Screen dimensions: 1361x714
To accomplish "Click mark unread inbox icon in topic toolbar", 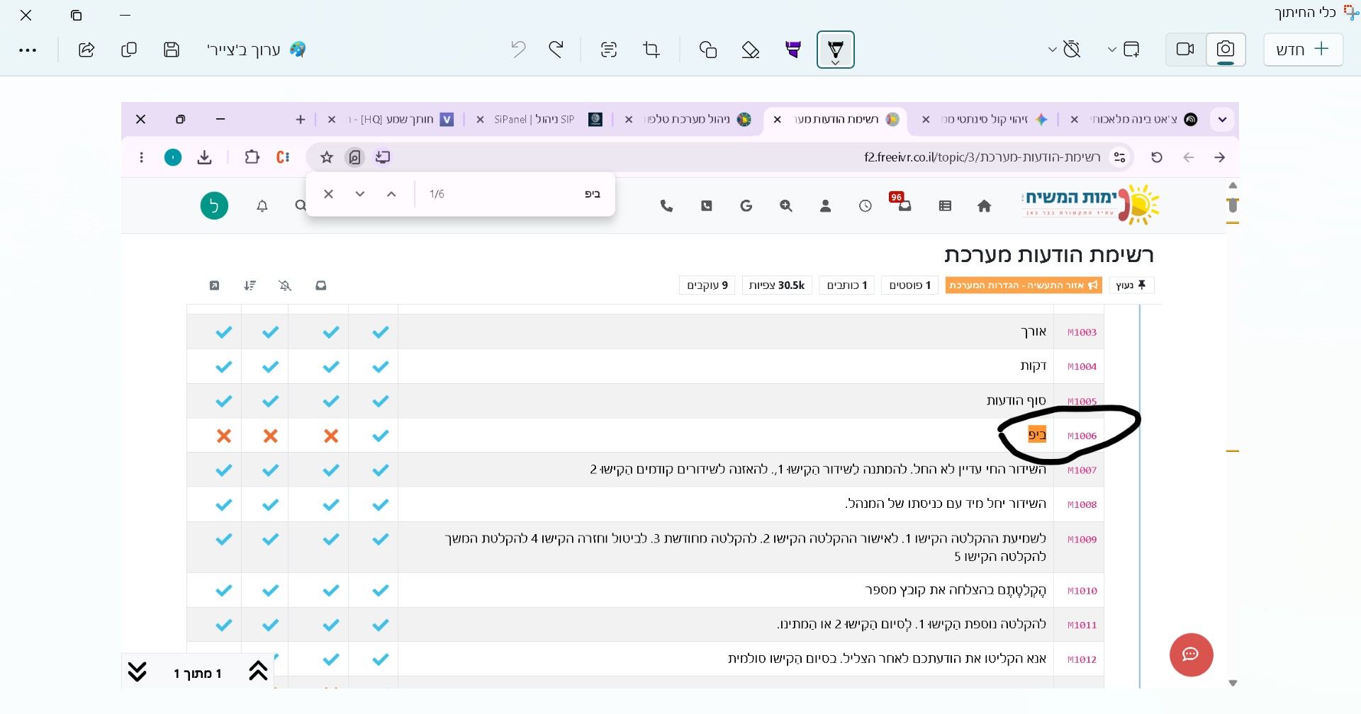I will (321, 285).
